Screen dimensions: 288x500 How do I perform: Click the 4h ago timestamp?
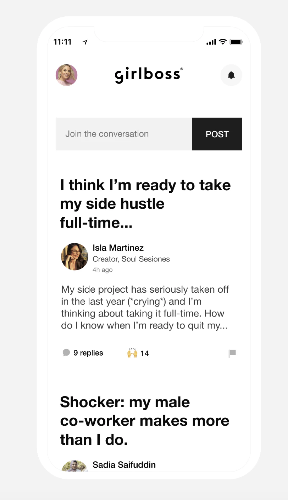(103, 270)
